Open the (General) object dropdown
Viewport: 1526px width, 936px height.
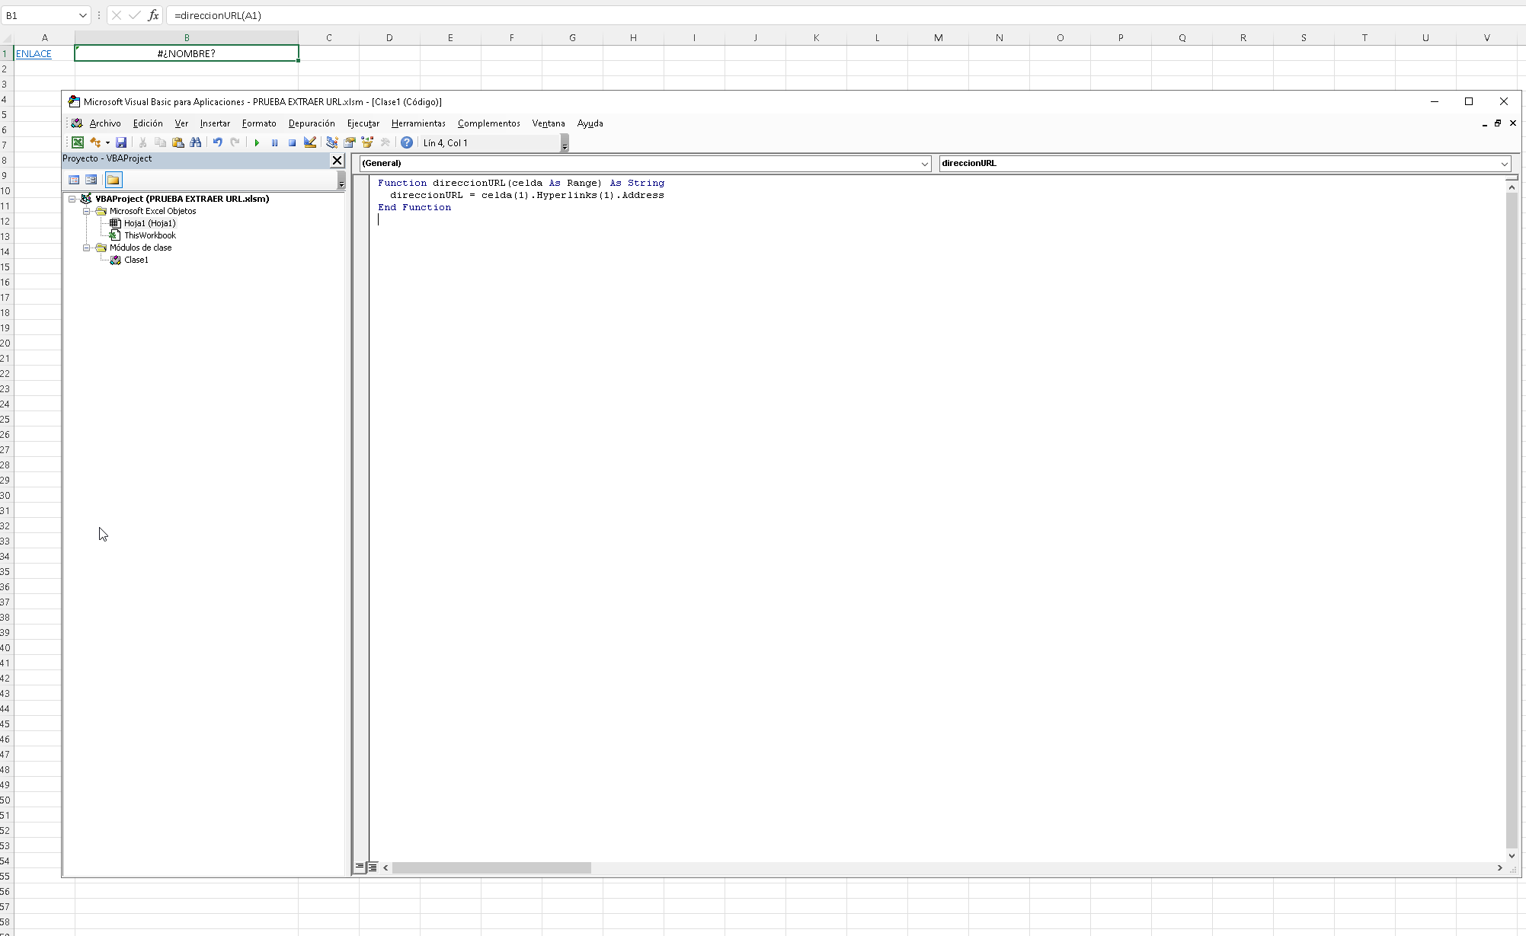pos(924,163)
